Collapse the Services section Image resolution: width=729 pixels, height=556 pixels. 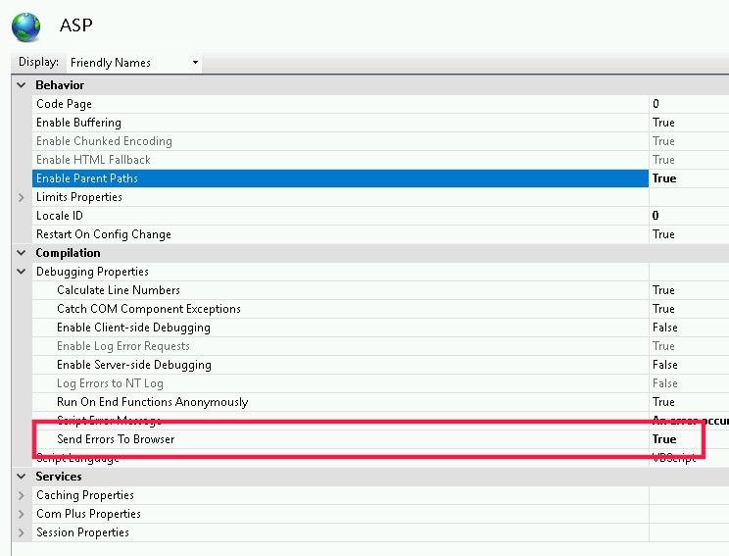[22, 477]
